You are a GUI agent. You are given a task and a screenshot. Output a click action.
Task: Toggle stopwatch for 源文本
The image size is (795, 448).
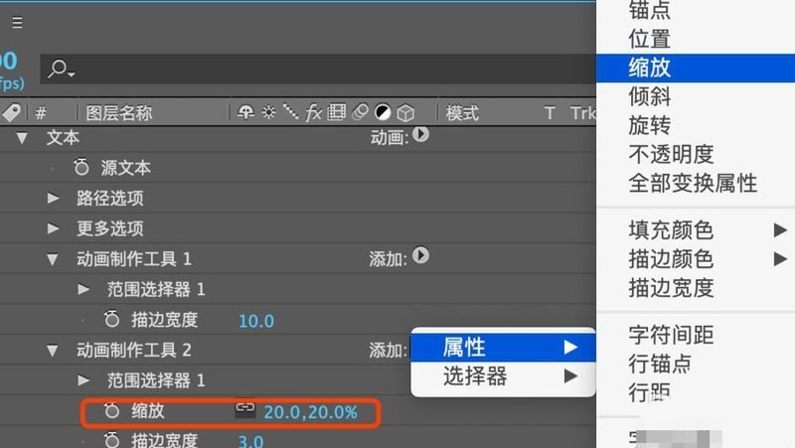point(81,167)
